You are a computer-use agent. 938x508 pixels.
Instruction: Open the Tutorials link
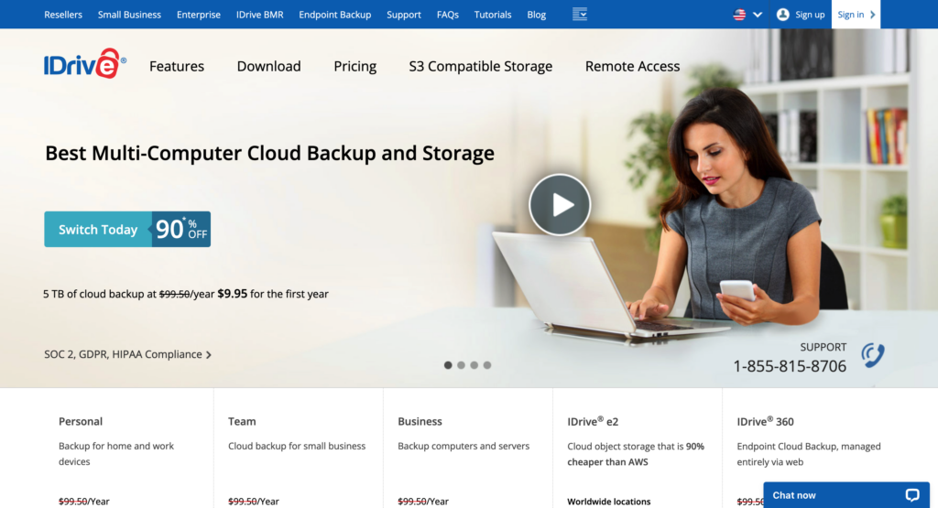[x=493, y=15]
